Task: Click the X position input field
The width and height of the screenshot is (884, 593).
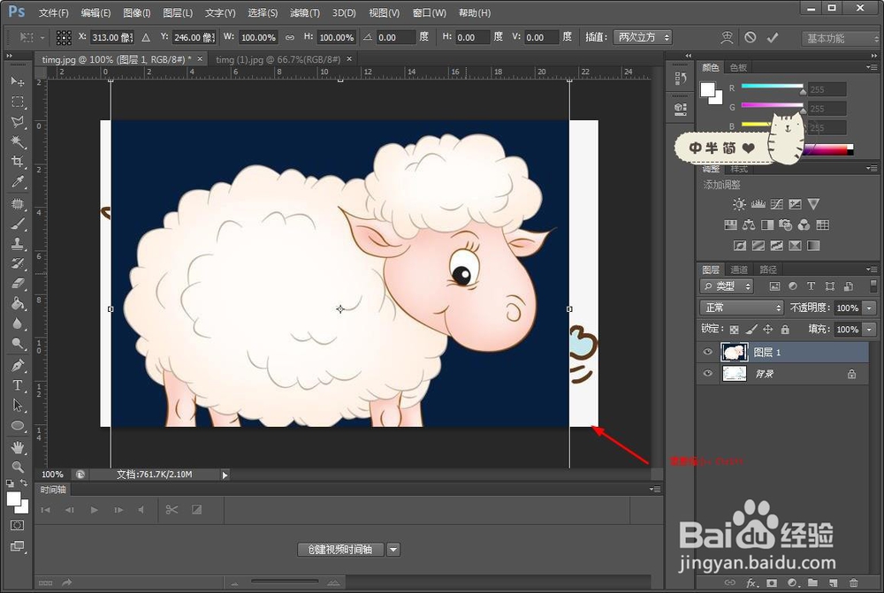Action: coord(112,37)
